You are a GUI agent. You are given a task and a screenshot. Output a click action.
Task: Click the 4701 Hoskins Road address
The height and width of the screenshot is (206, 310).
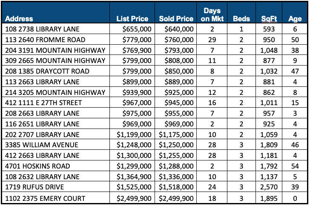click(38, 166)
